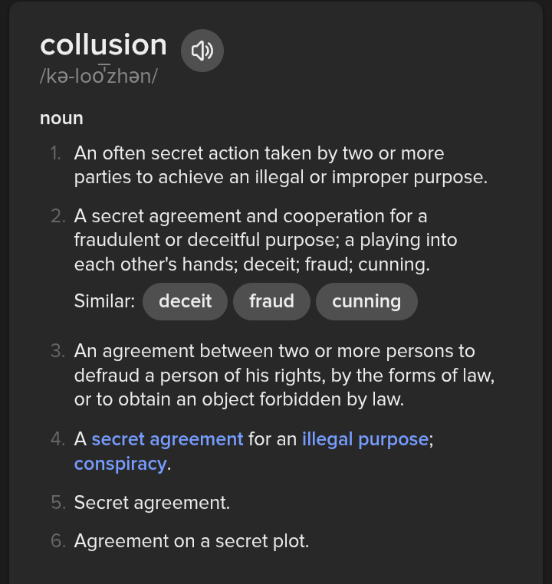The height and width of the screenshot is (584, 552).
Task: Click the phonetic spelling under collusion
Action: coord(98,77)
